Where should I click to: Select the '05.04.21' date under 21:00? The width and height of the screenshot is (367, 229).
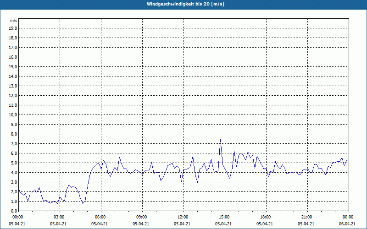tap(306, 224)
